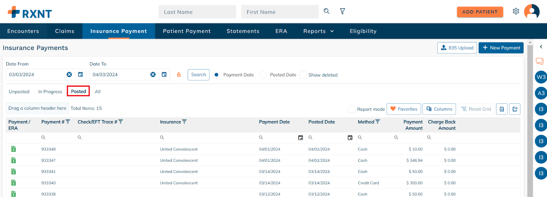Viewport: 547px width, 197px height.
Task: Collapse the right sidebar chevron
Action: [x=541, y=47]
